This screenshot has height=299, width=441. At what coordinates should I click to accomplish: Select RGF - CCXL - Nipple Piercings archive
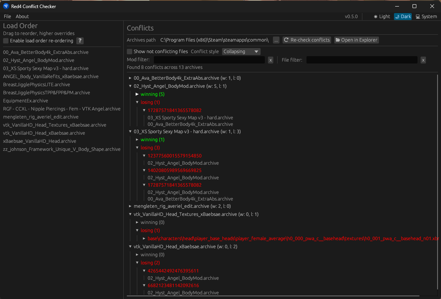pos(62,109)
